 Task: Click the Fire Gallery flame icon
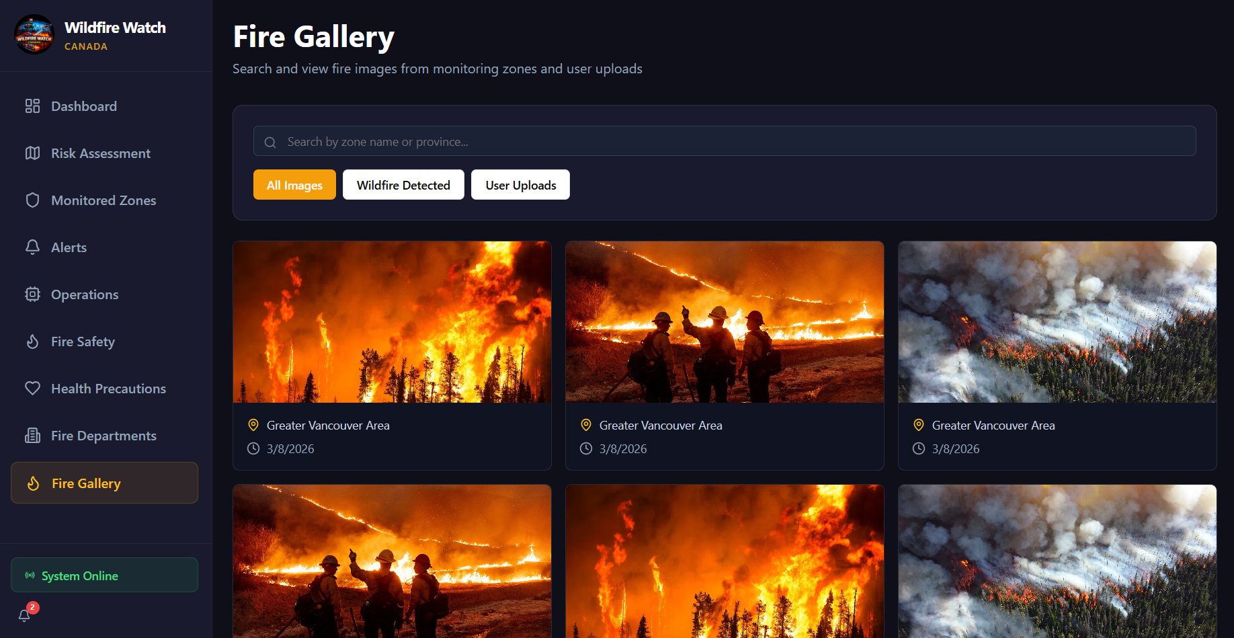[x=33, y=483]
